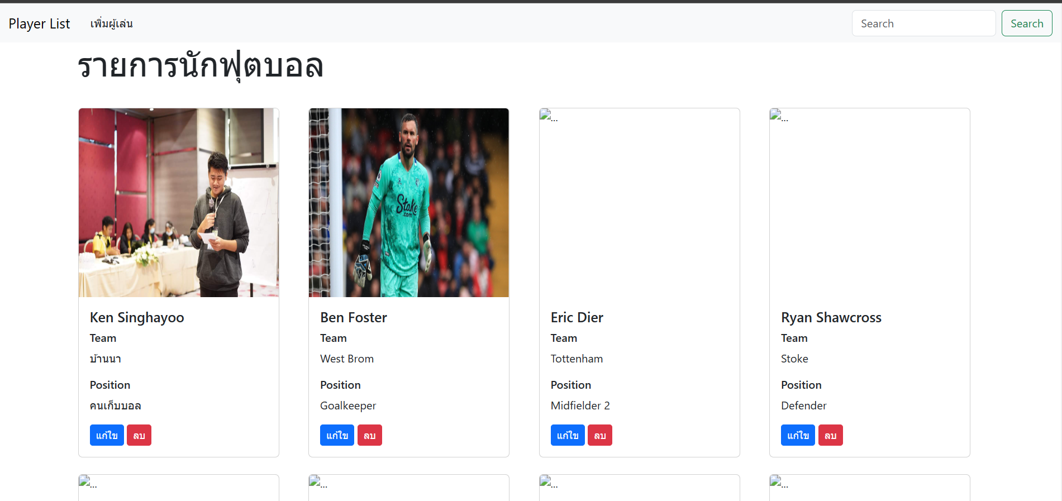Screen dimensions: 1062x501
Task: Click the Player List brand link
Action: point(39,23)
